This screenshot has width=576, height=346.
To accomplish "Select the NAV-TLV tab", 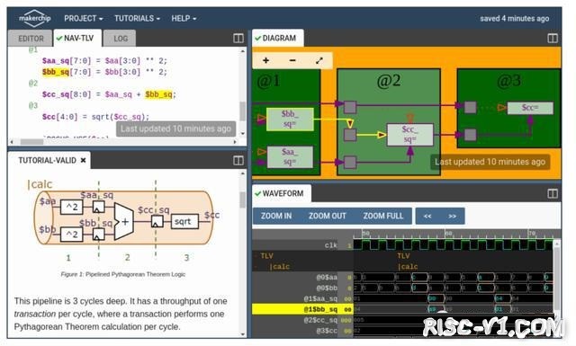I will (77, 38).
